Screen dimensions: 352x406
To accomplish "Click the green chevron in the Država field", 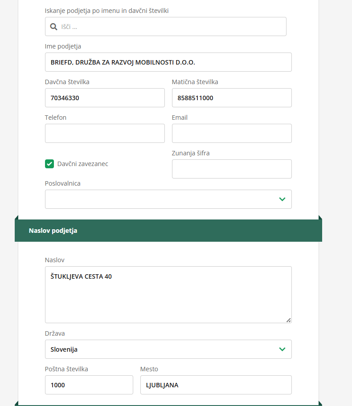I will [282, 349].
